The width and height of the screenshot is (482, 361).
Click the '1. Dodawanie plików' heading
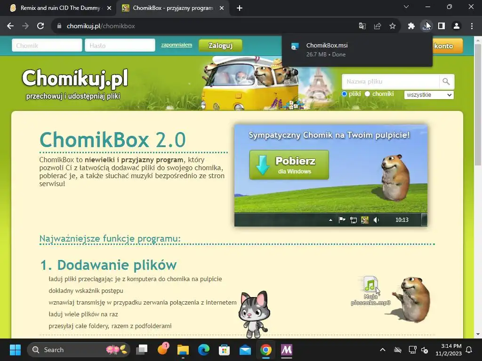109,265
